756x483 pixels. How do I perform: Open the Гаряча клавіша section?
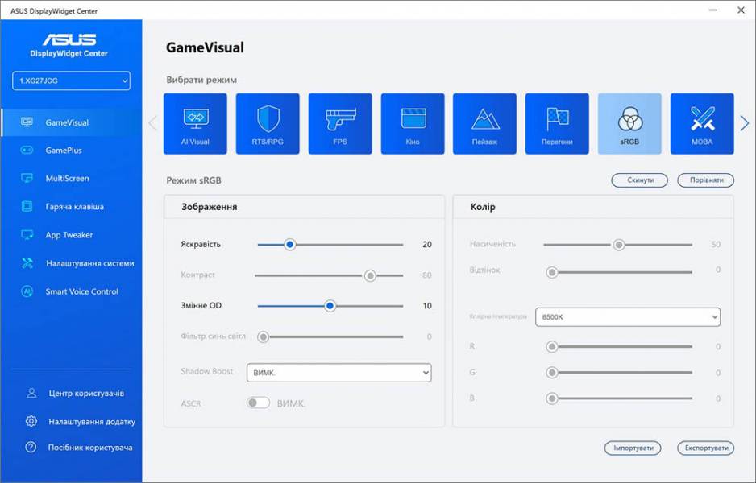point(72,207)
